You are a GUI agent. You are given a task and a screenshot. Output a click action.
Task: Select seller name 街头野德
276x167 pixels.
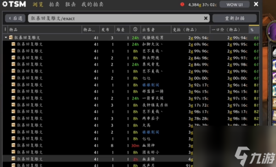pos(151,58)
